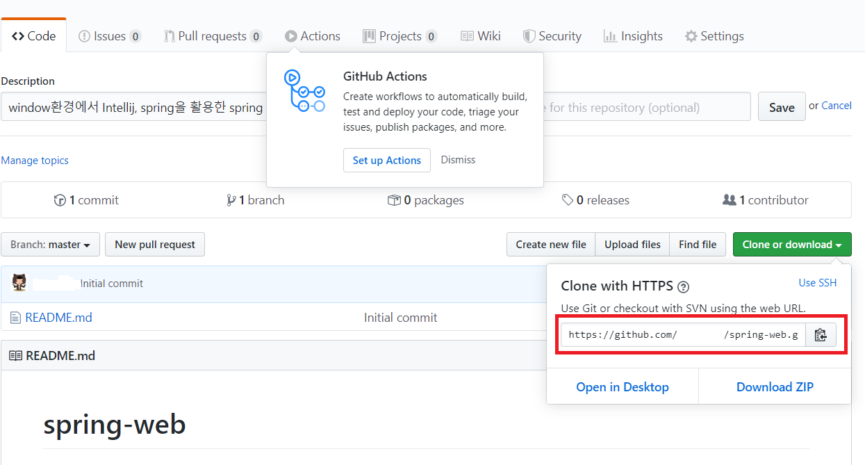Expand the Branch: master dropdown
The width and height of the screenshot is (865, 465).
point(51,245)
